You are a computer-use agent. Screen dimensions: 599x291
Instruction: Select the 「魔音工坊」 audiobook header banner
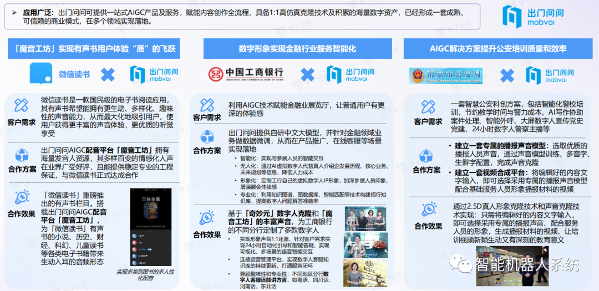[94, 50]
